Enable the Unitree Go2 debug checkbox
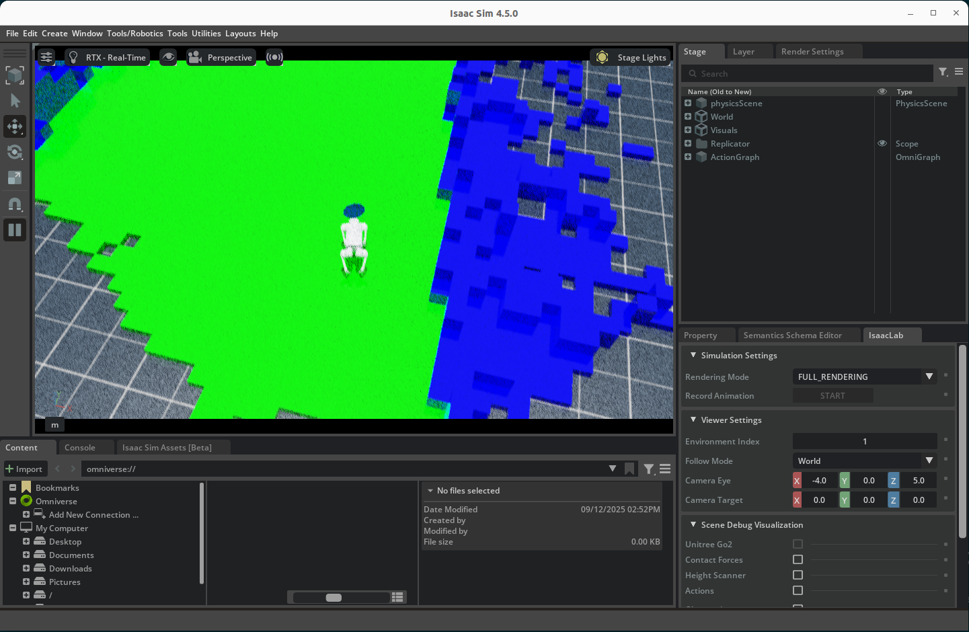Image resolution: width=969 pixels, height=632 pixels. coord(798,544)
